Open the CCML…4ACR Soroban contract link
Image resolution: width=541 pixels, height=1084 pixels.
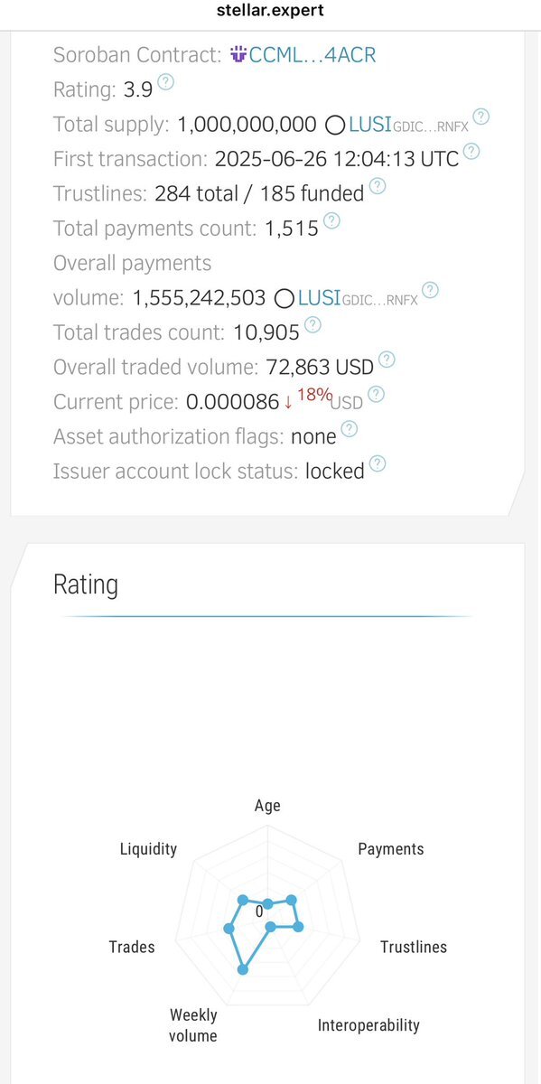pos(312,55)
